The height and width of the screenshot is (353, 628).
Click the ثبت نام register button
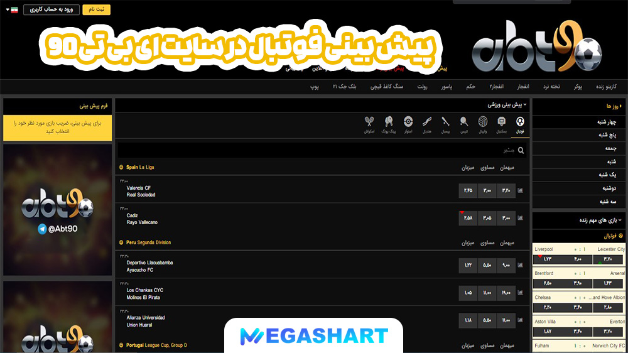point(96,9)
